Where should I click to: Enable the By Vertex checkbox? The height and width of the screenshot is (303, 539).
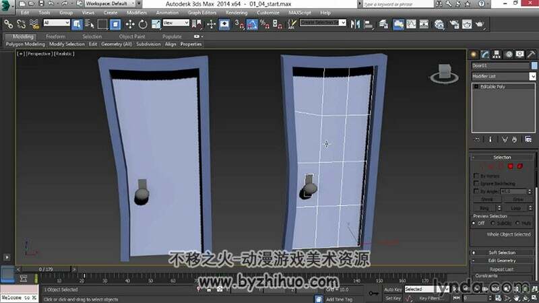coord(476,176)
